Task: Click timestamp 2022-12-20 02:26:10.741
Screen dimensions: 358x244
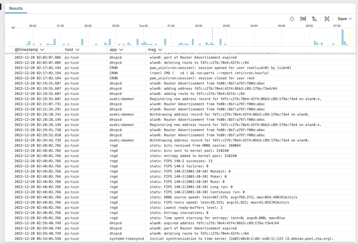Action: [38, 115]
